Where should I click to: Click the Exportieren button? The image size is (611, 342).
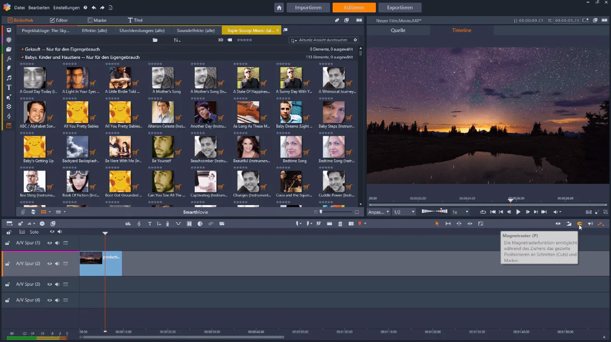[x=400, y=8]
